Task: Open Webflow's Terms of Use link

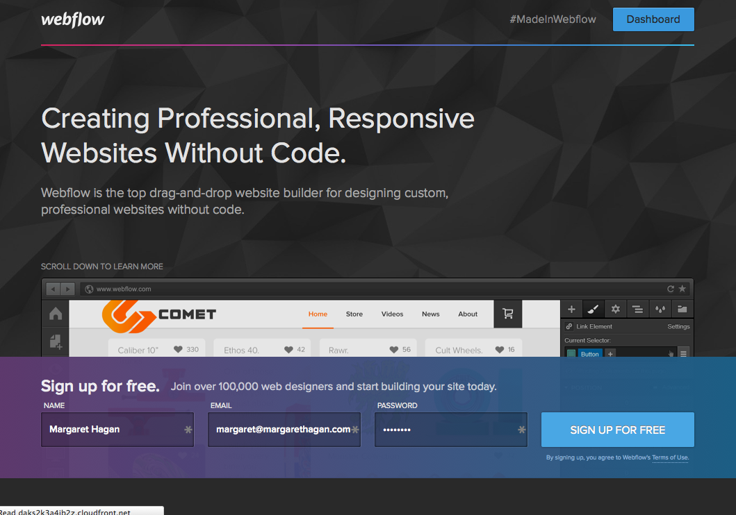Action: [670, 457]
